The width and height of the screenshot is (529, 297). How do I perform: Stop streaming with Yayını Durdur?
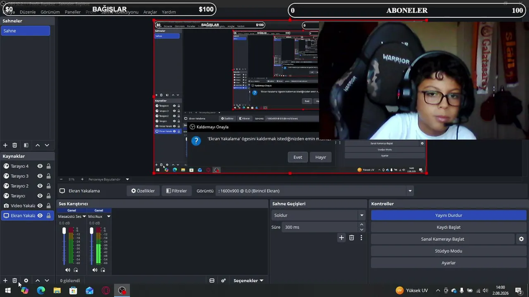pyautogui.click(x=448, y=215)
